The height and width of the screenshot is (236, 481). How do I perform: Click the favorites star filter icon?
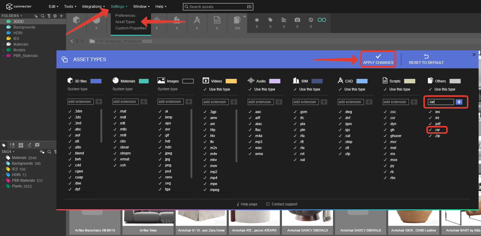point(257,20)
